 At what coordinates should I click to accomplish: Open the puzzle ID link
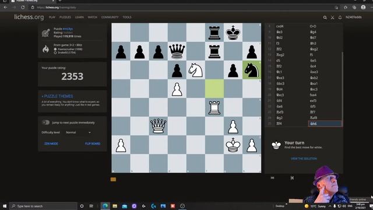coord(68,29)
